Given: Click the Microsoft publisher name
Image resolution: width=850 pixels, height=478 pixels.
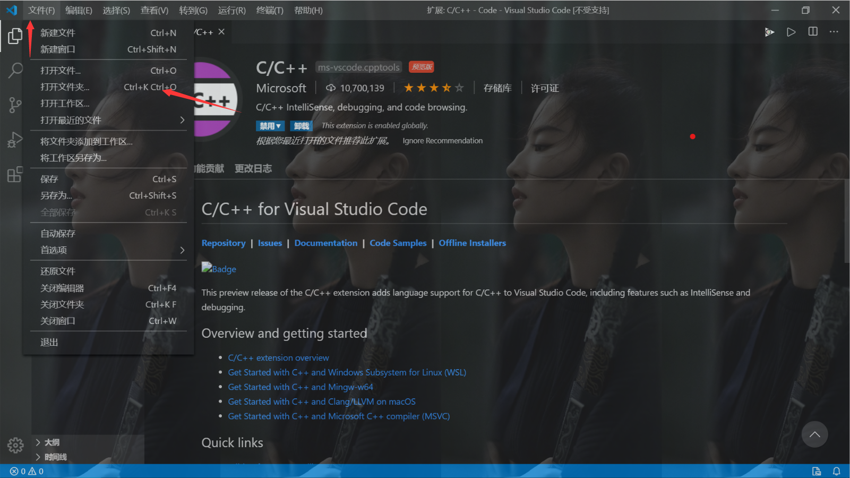Looking at the screenshot, I should (x=281, y=88).
